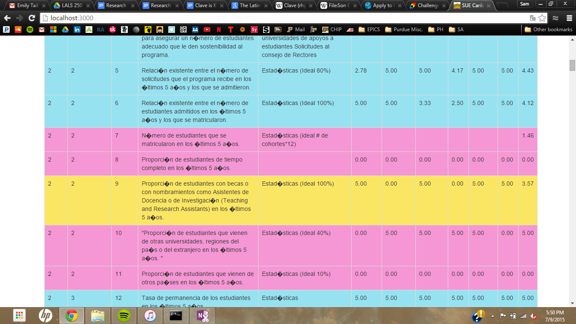This screenshot has height=324, width=576.
Task: Open the HP taskbar icon
Action: click(x=45, y=316)
